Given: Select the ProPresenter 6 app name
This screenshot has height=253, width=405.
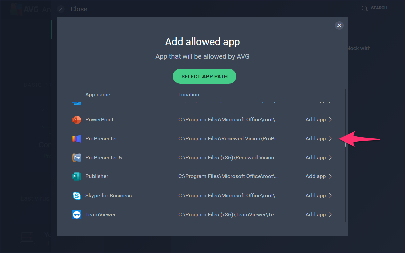Looking at the screenshot, I should tap(104, 158).
